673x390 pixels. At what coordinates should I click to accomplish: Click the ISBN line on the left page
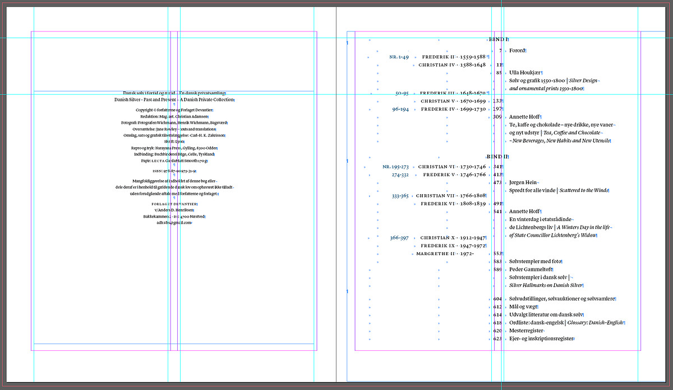[x=174, y=171]
